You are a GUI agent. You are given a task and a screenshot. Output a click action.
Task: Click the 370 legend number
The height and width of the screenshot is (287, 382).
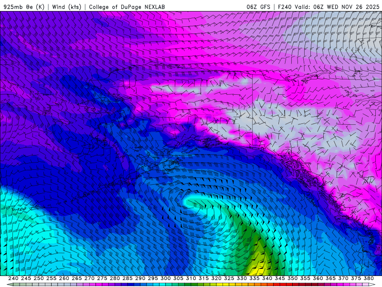pos(343,278)
